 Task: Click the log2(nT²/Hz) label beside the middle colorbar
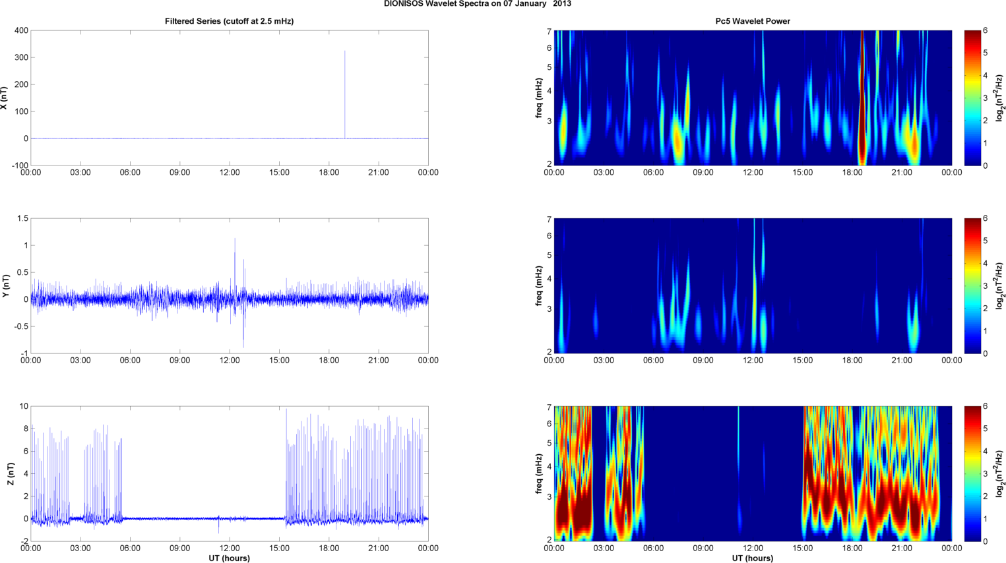(x=1001, y=285)
